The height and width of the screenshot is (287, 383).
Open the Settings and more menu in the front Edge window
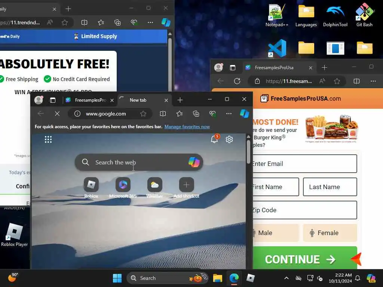click(229, 114)
